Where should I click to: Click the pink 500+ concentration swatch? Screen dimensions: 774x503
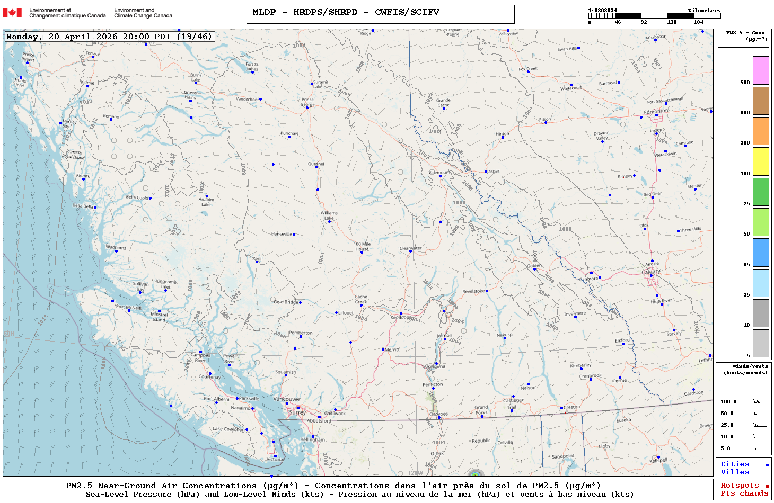[x=761, y=70]
